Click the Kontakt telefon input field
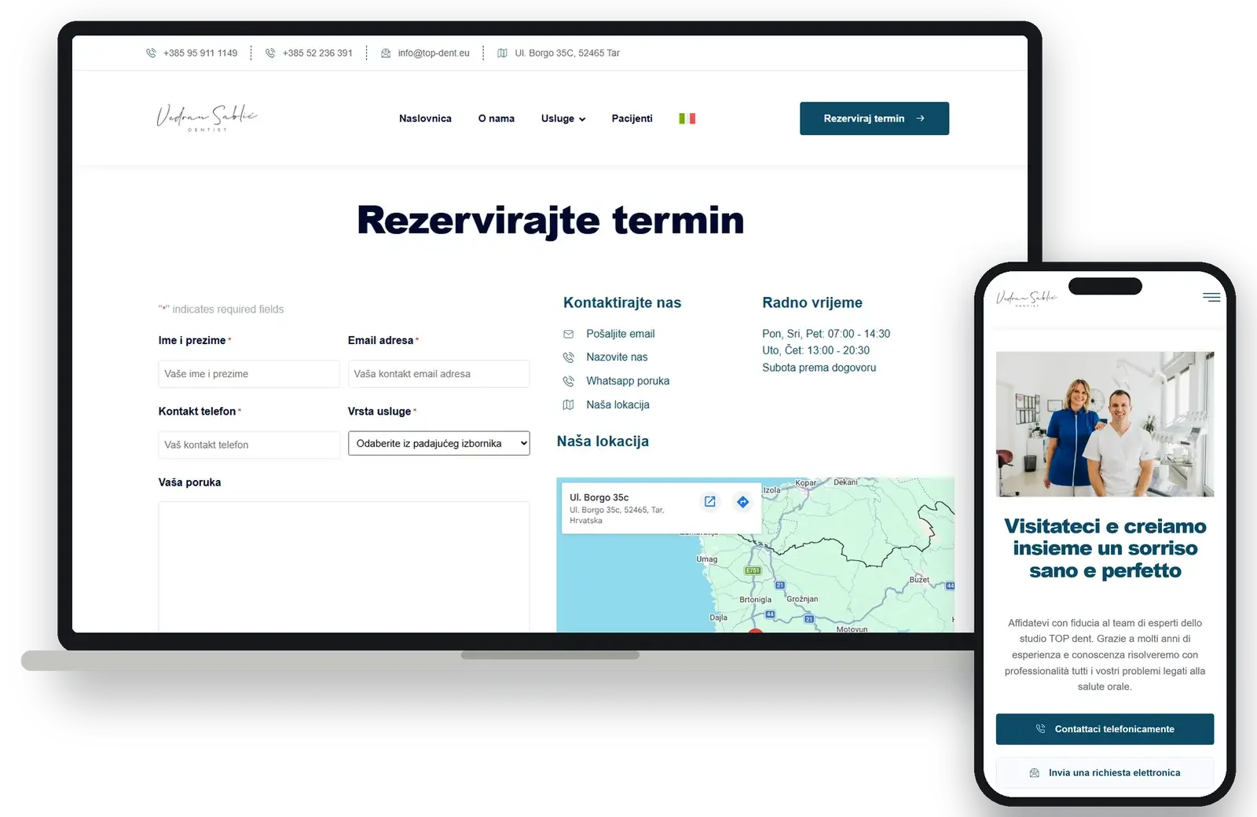The height and width of the screenshot is (817, 1257). point(249,445)
